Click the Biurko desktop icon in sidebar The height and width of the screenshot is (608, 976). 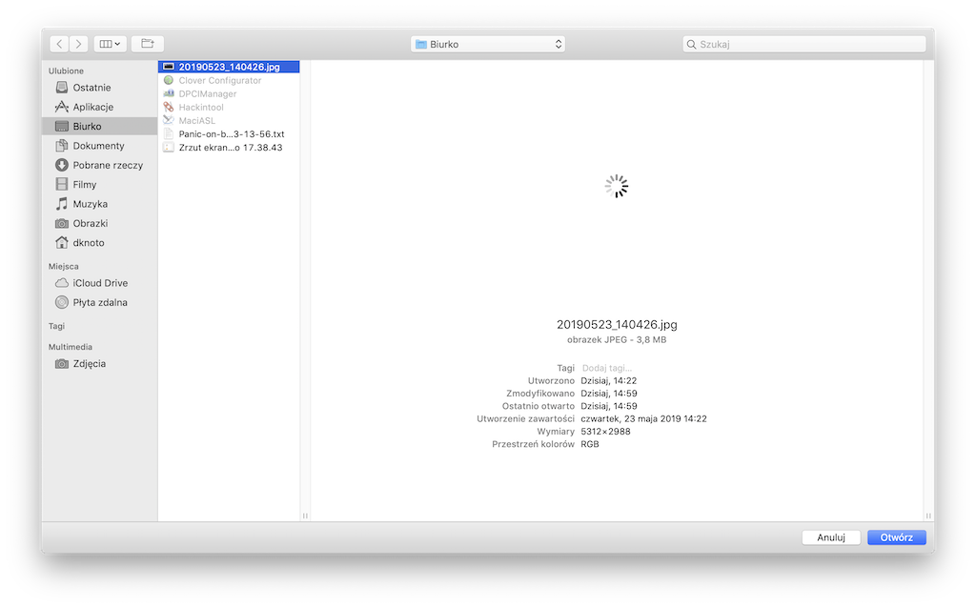[x=62, y=127]
